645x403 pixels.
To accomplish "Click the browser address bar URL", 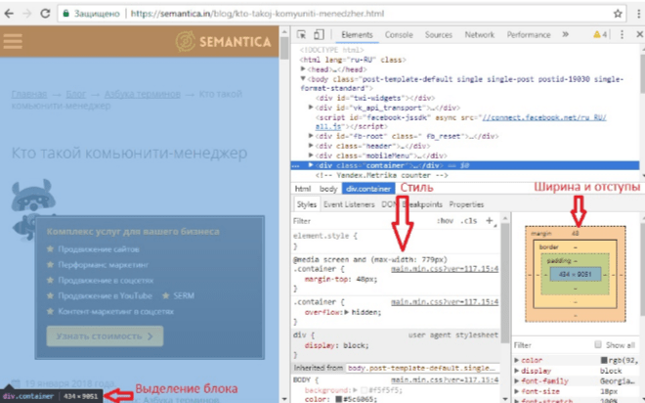I will (257, 14).
